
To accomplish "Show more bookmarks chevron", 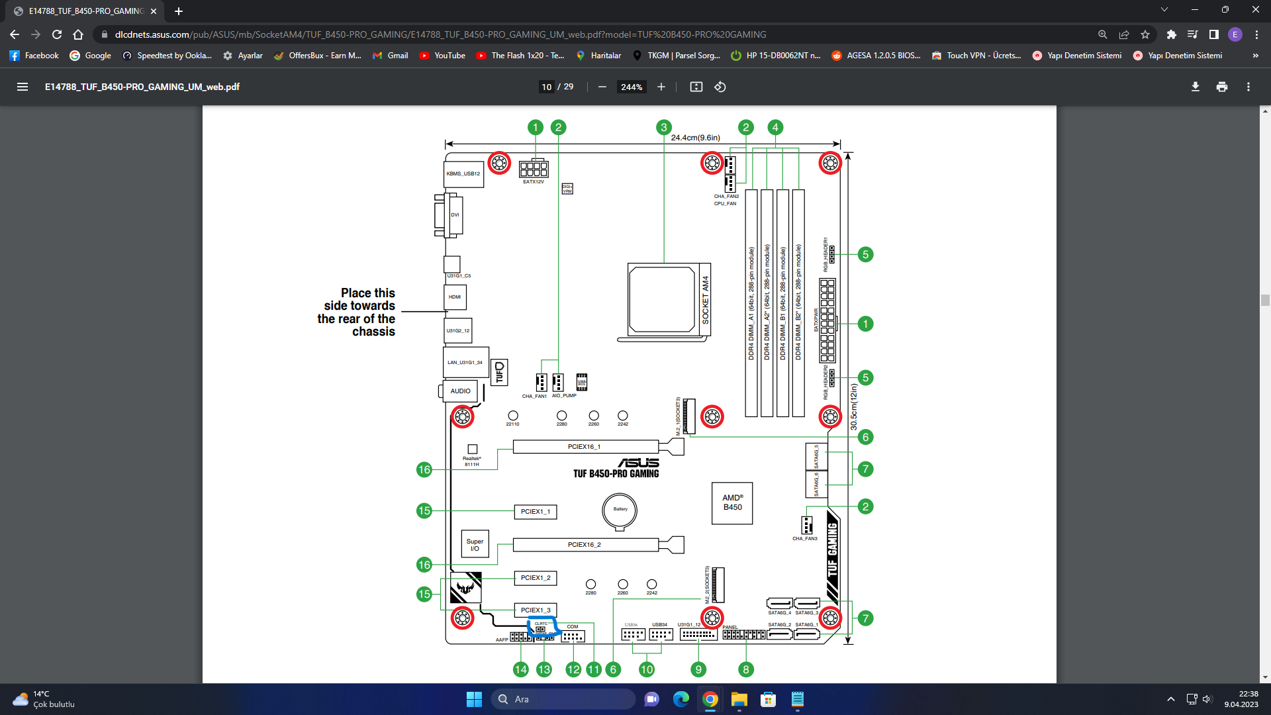I will pyautogui.click(x=1256, y=56).
